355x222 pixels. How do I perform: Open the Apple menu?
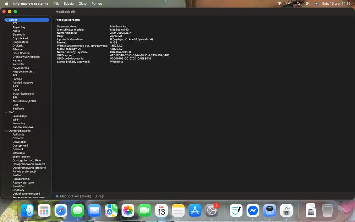point(6,4)
